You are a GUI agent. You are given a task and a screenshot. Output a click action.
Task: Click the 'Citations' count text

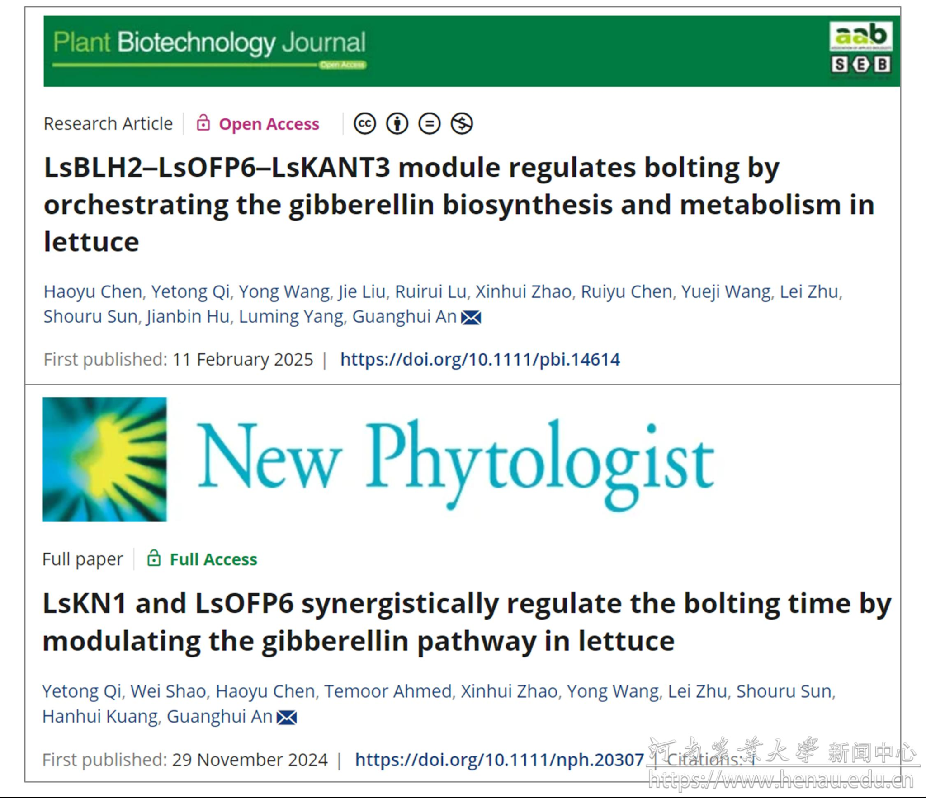point(711,760)
